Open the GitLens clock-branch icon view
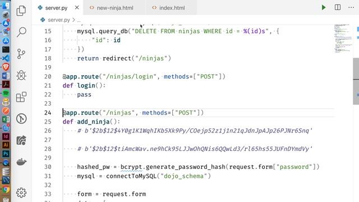359x202 pixels. click(x=21, y=118)
